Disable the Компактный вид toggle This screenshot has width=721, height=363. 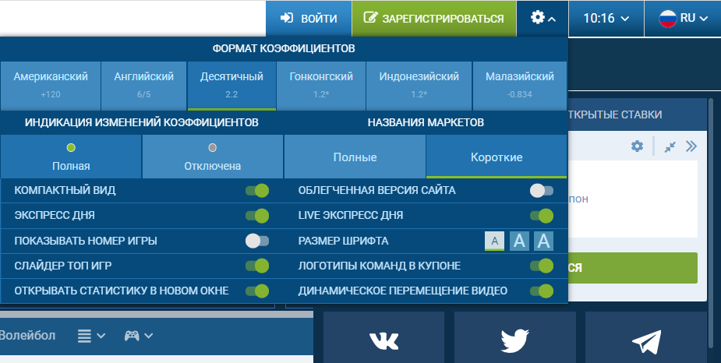[x=256, y=191]
